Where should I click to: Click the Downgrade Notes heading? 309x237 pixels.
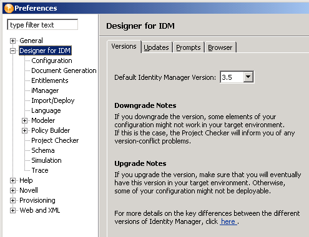click(x=145, y=105)
